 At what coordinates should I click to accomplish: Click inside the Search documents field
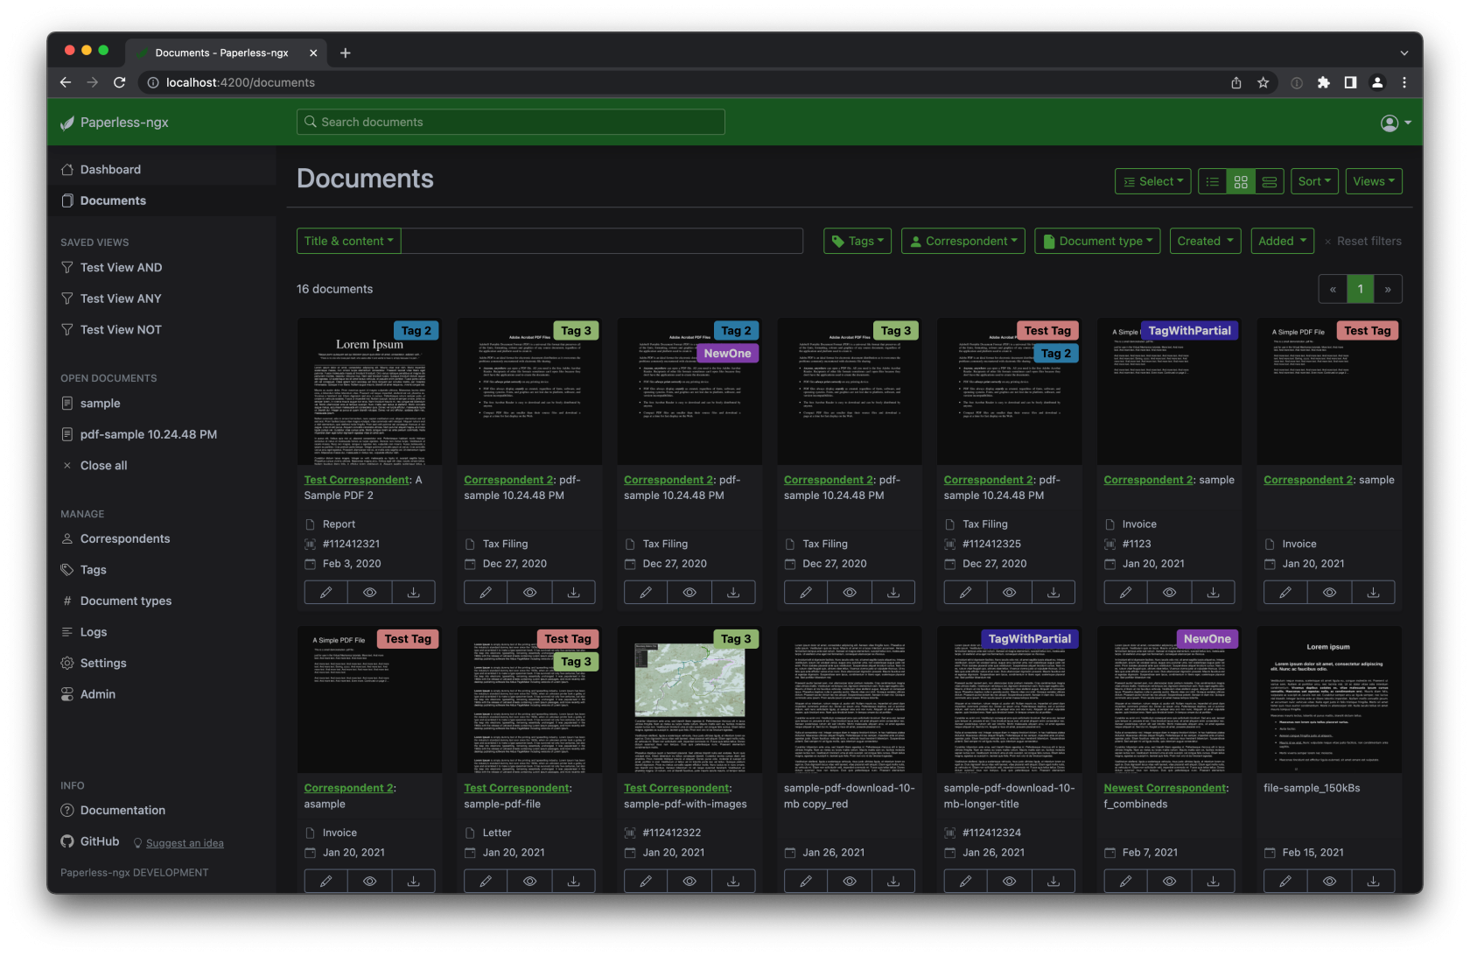pos(511,122)
